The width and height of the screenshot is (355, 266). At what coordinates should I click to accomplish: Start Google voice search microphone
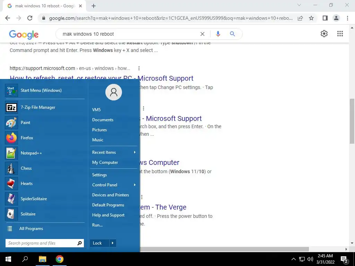click(x=218, y=34)
